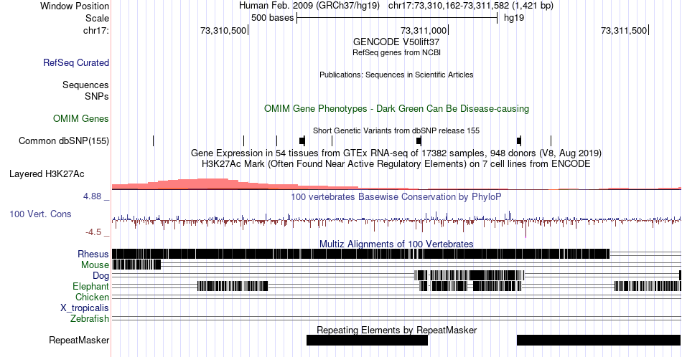Click the Common dbSNP(155) track label
The height and width of the screenshot is (357, 682).
coord(64,141)
